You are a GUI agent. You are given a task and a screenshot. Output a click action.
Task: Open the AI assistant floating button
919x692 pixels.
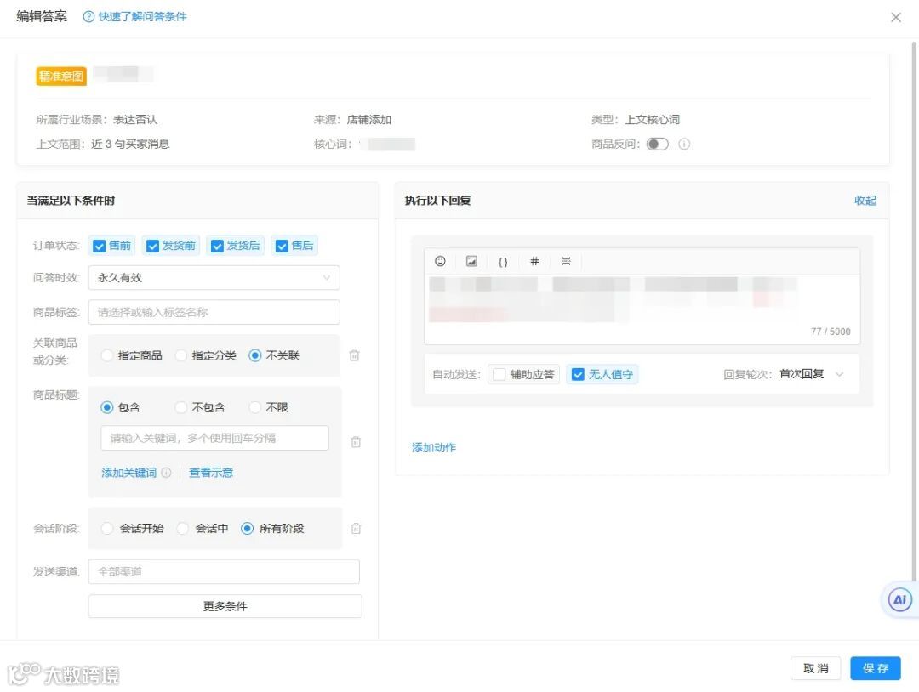pyautogui.click(x=899, y=599)
